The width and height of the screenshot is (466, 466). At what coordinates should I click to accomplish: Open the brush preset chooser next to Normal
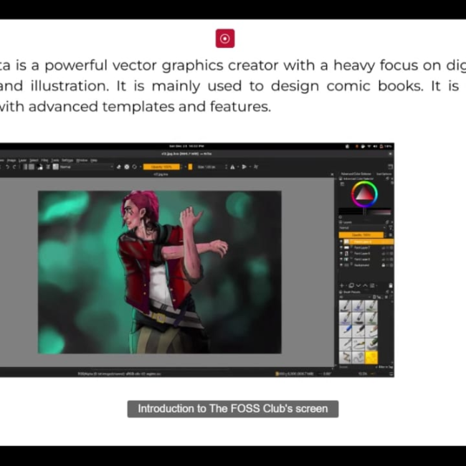coord(56,167)
